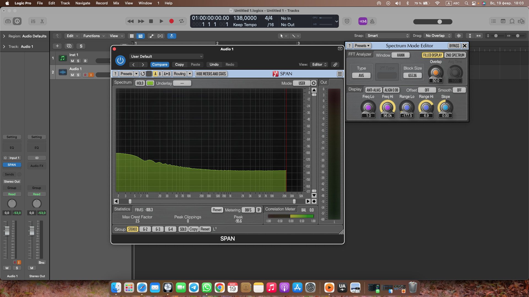This screenshot has height=297, width=529.
Task: Open the Snap Smart dropdown
Action: 388,36
